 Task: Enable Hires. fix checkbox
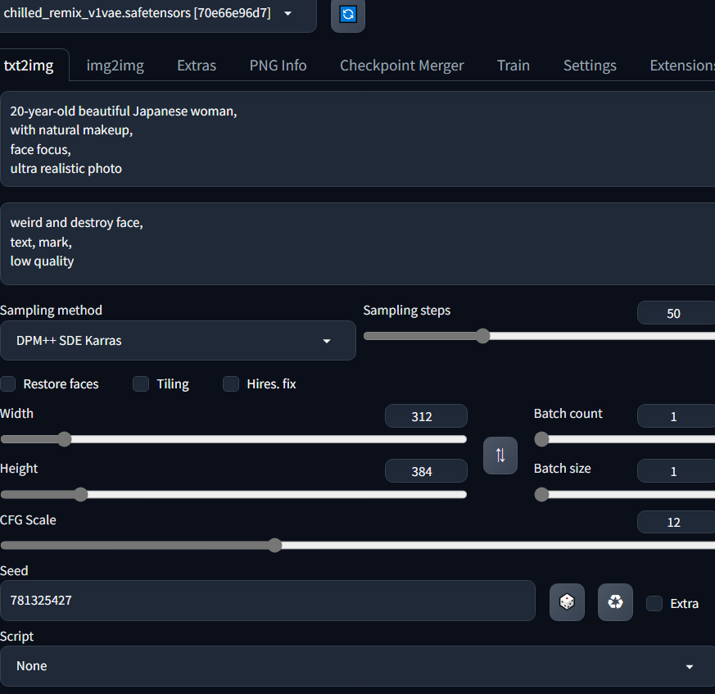pos(231,384)
